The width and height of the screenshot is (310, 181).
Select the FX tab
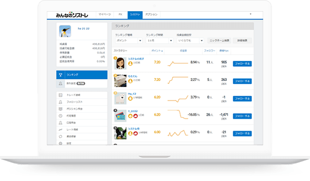click(x=121, y=15)
